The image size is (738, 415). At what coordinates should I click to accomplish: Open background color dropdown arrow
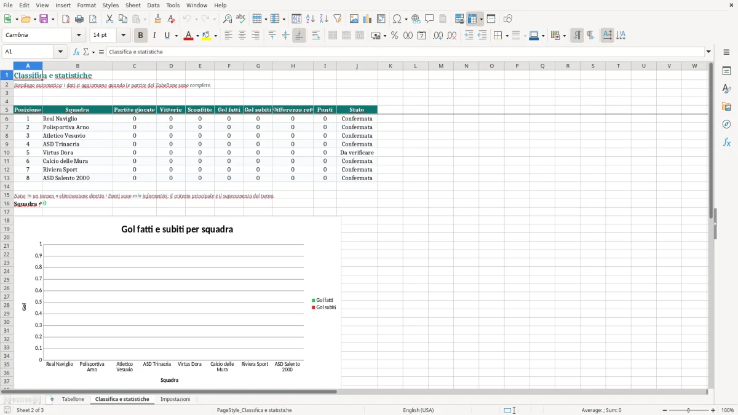(215, 36)
